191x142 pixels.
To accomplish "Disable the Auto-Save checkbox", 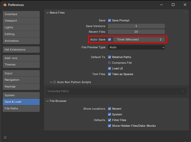I will pos(109,40).
